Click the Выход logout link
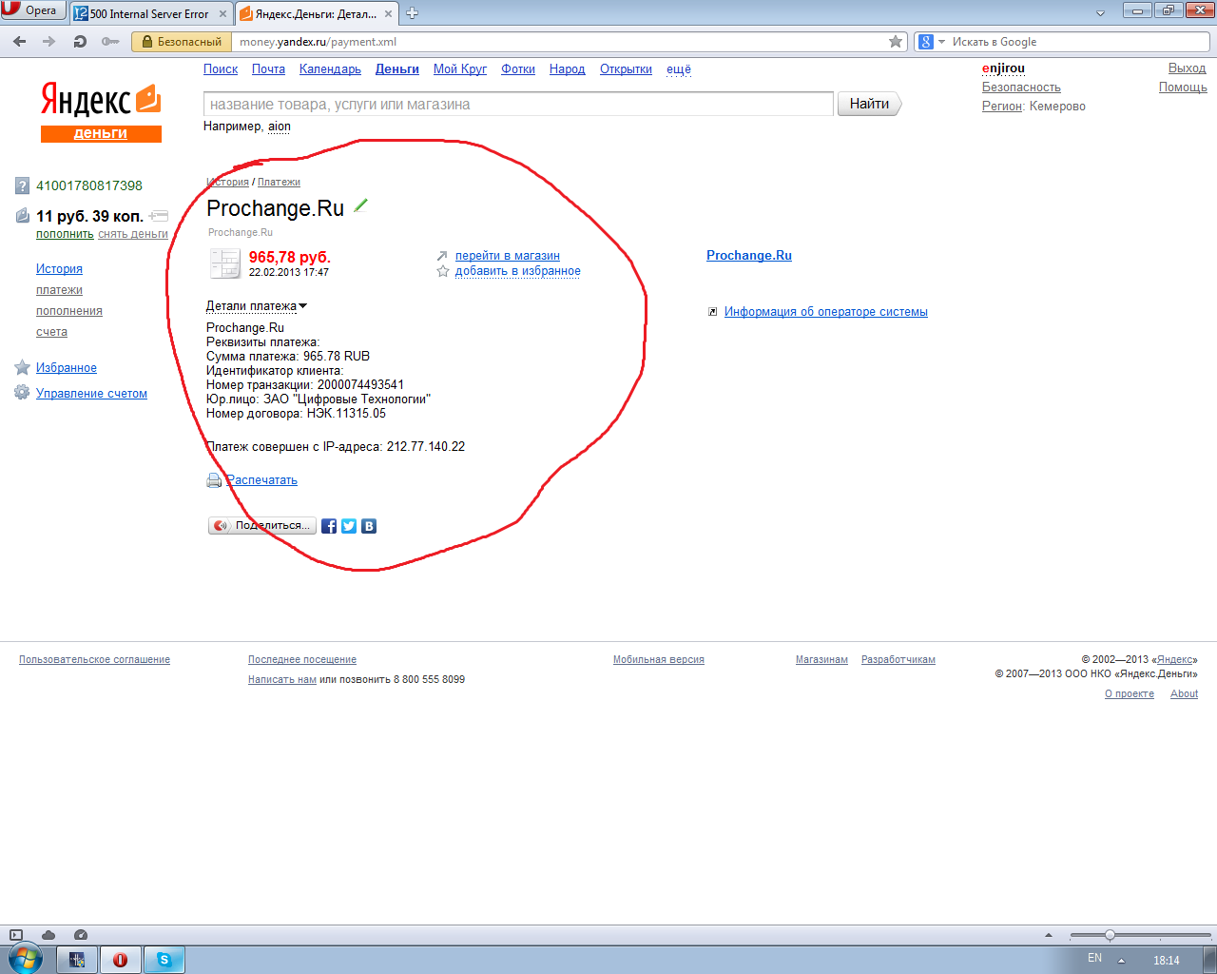1217x974 pixels. [x=1187, y=68]
